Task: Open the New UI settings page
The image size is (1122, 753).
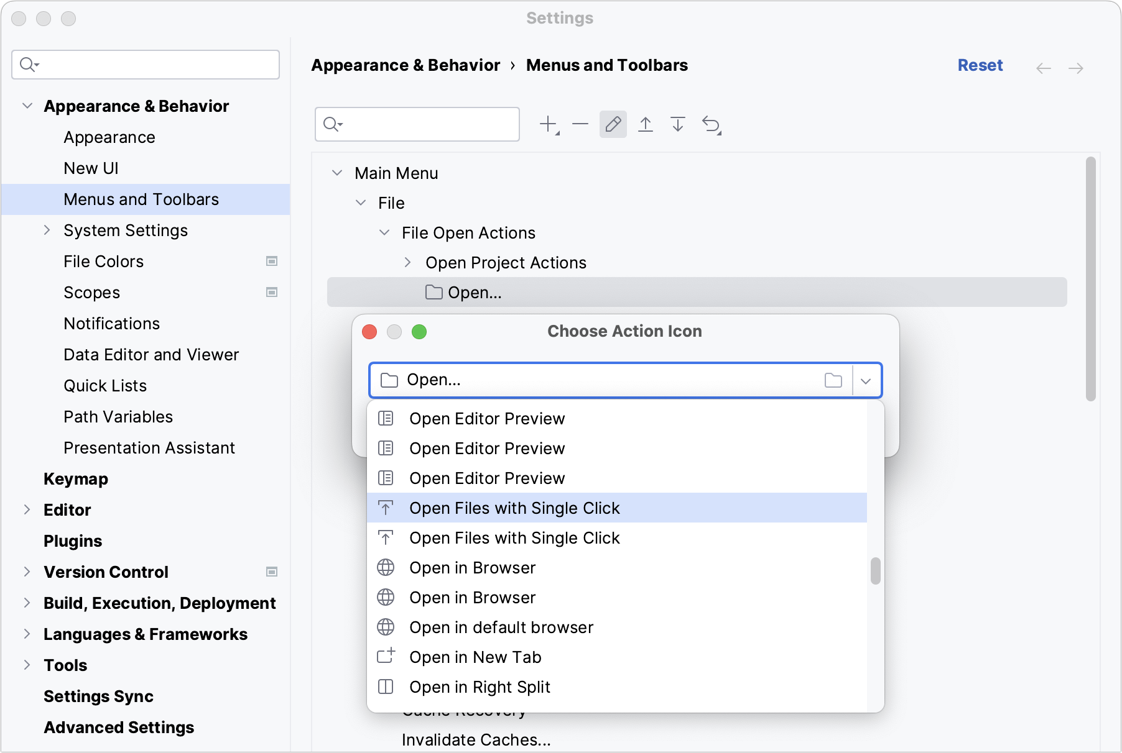Action: click(x=91, y=168)
